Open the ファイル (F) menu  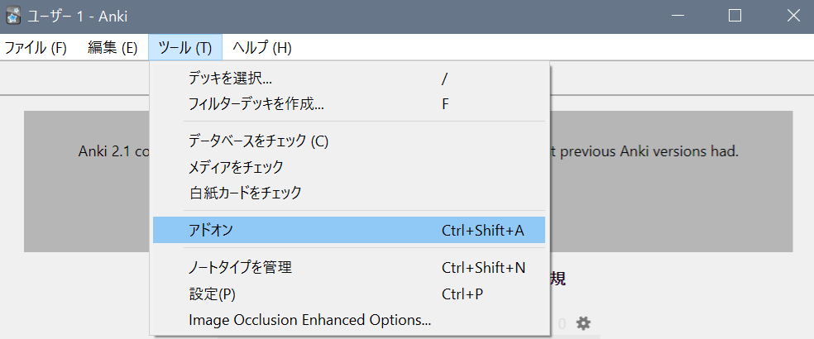[x=36, y=47]
